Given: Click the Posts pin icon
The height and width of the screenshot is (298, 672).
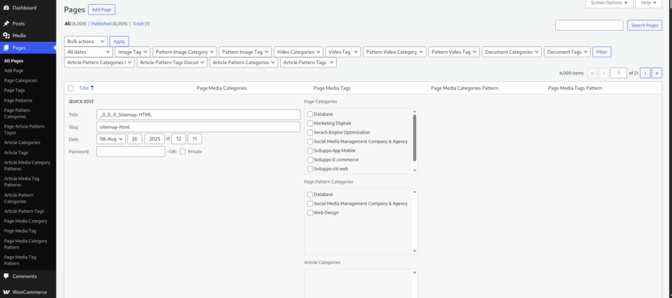Looking at the screenshot, I should coord(7,24).
